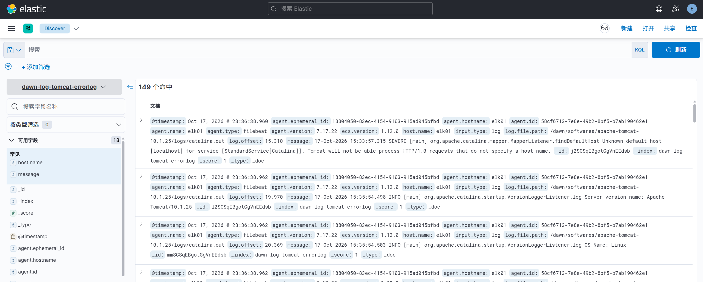Viewport: 703px width, 282px height.
Task: Click the 新建 menu item
Action: (627, 28)
